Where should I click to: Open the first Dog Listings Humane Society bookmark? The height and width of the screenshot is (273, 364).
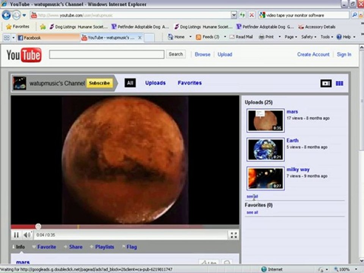click(78, 27)
